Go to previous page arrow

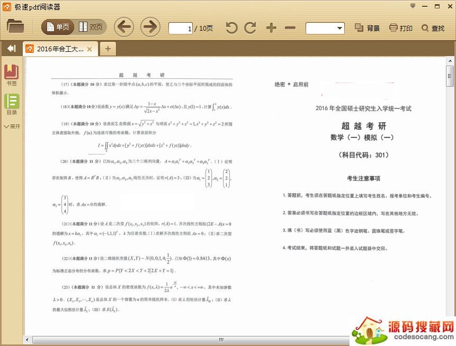(x=124, y=27)
